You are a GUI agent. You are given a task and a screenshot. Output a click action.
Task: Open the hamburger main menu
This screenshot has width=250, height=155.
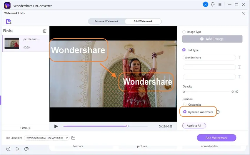(x=220, y=4)
